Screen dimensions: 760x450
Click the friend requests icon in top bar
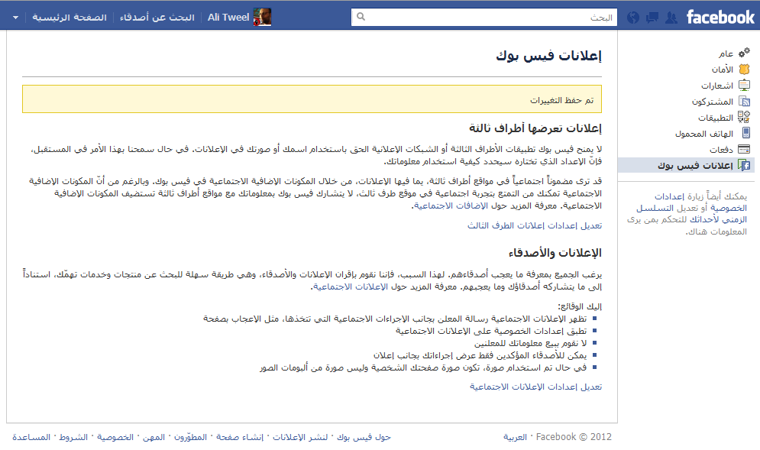671,17
